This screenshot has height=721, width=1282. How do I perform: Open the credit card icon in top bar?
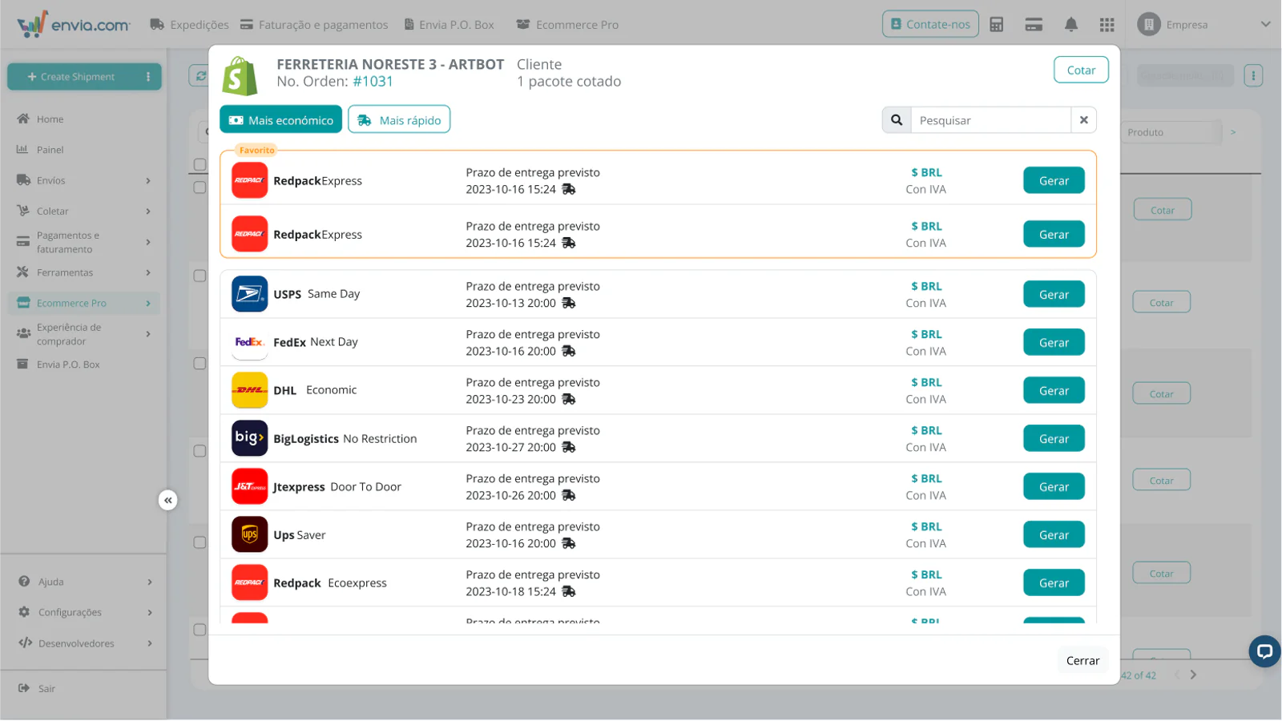(1034, 25)
